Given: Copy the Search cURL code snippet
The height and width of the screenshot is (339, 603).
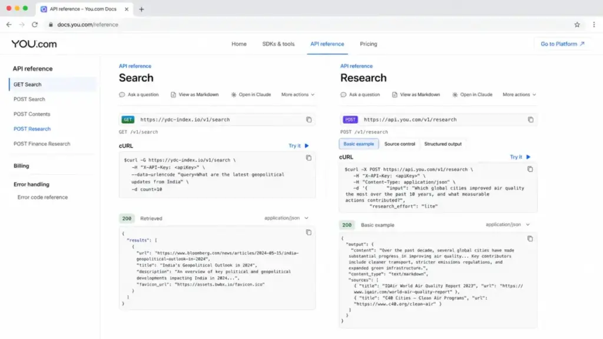Looking at the screenshot, I should pyautogui.click(x=309, y=158).
